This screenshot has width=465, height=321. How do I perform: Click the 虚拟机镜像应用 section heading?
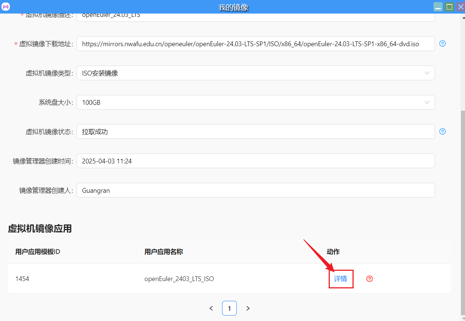click(40, 229)
